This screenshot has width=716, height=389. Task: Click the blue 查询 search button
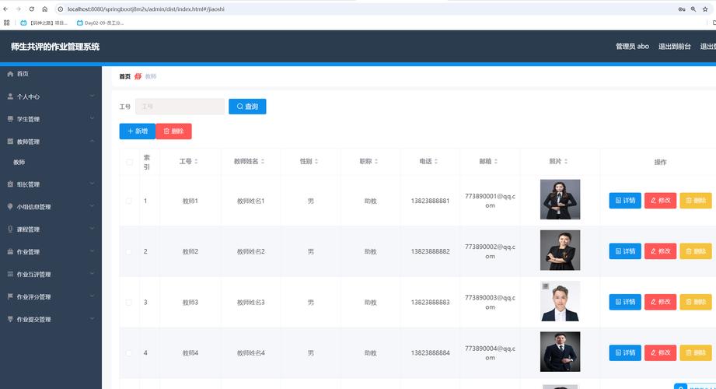[247, 107]
